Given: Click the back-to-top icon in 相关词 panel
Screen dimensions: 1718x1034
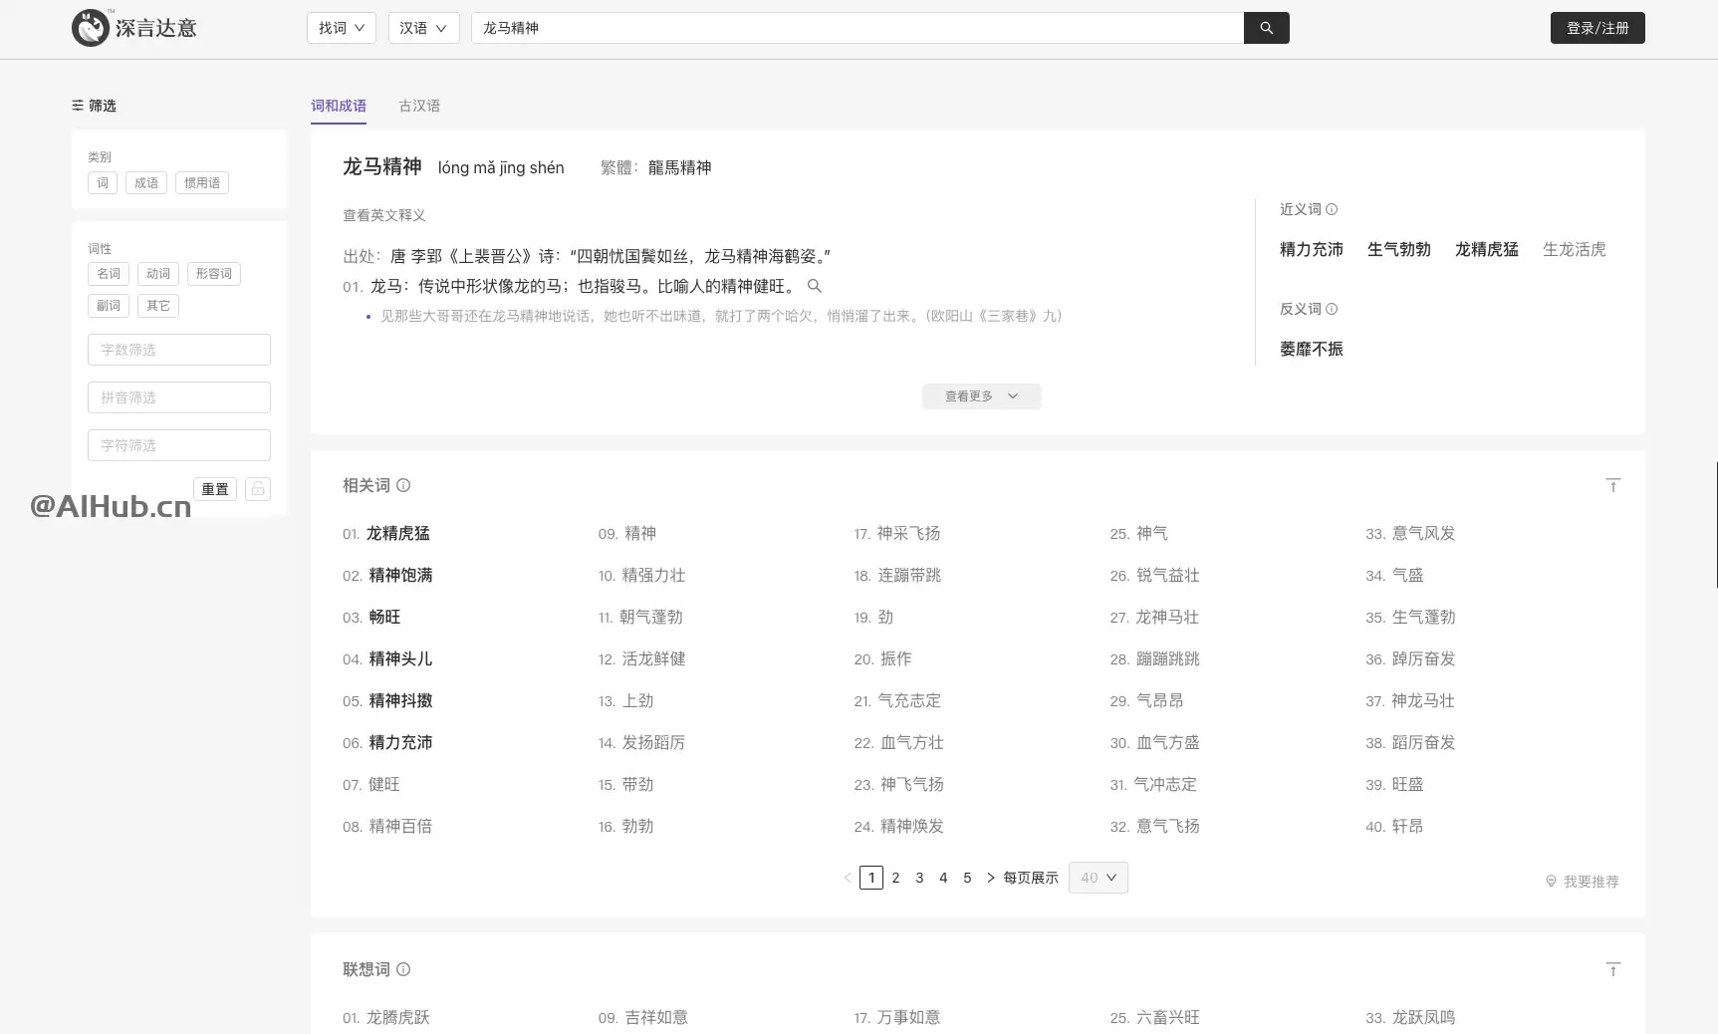Looking at the screenshot, I should (1612, 484).
